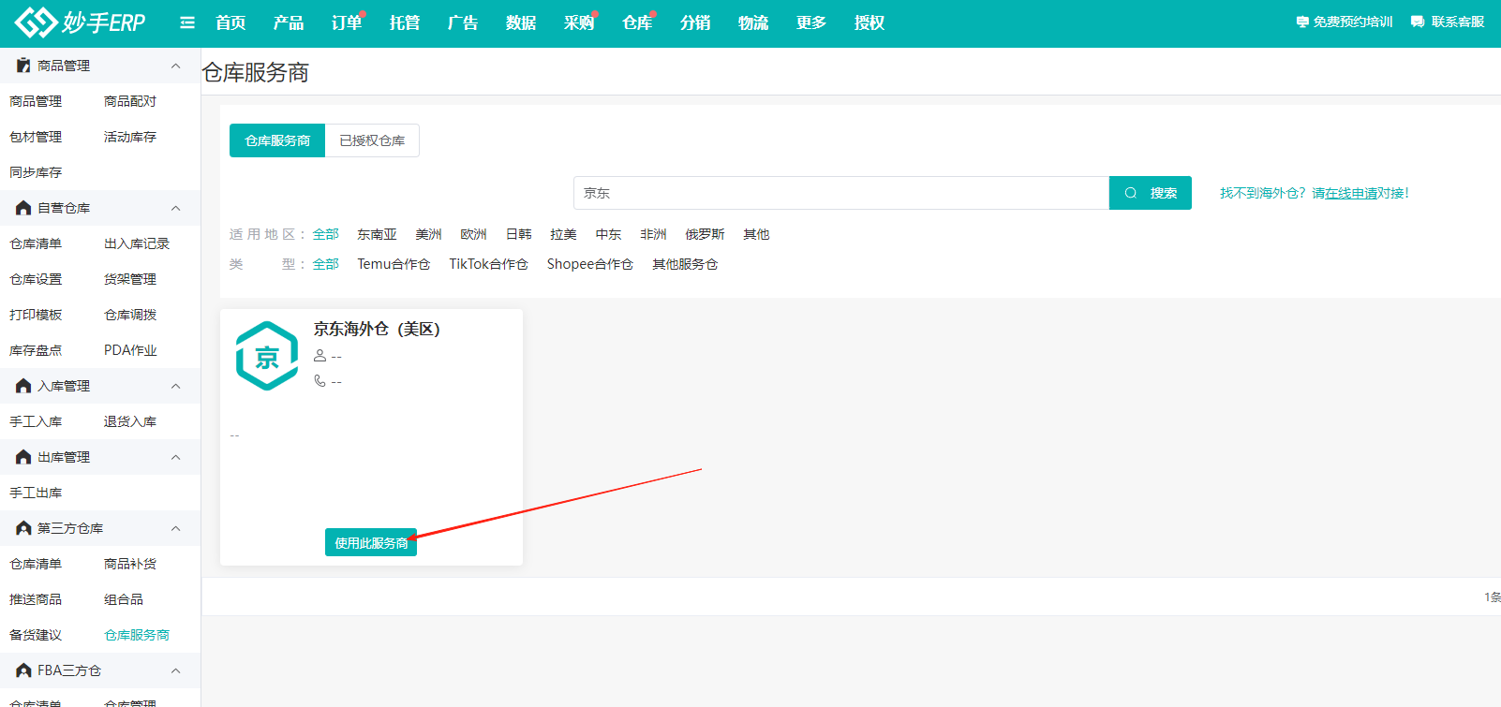Open the 广告 top menu
1501x707 pixels.
[463, 22]
